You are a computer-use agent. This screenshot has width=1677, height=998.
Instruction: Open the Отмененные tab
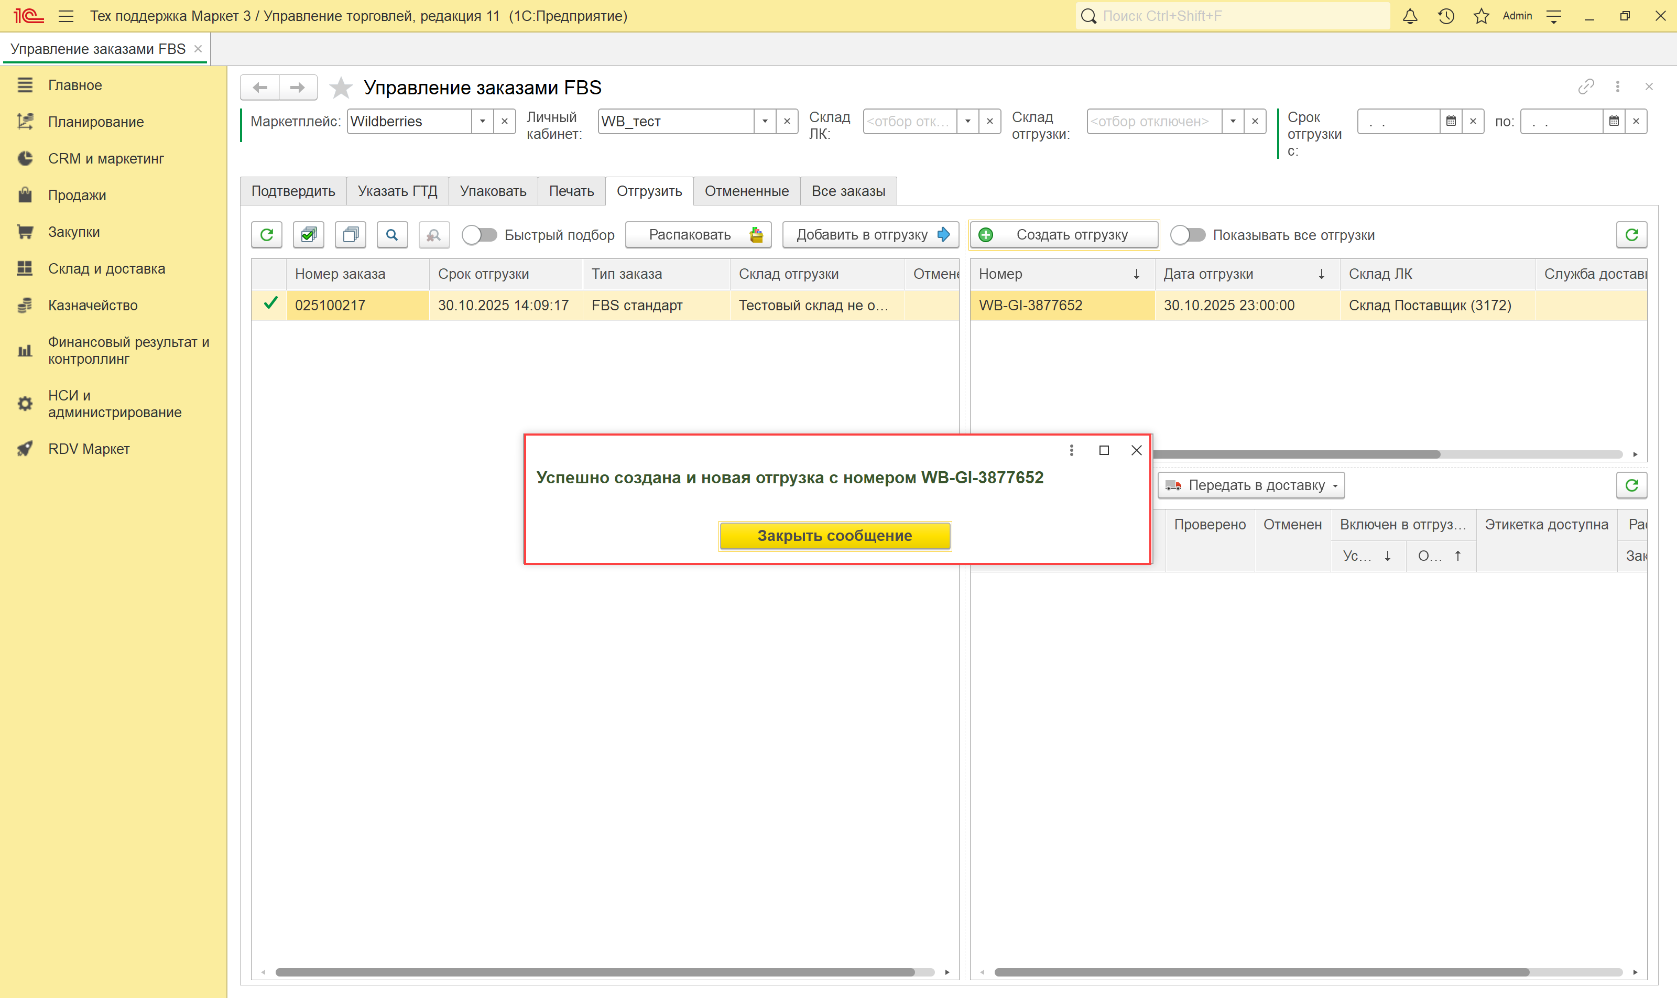746,191
